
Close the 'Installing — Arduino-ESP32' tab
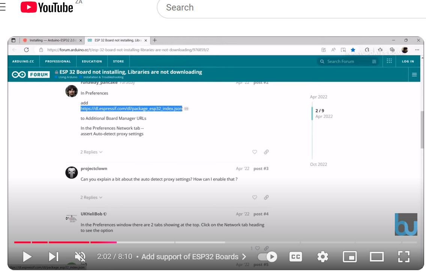click(81, 40)
